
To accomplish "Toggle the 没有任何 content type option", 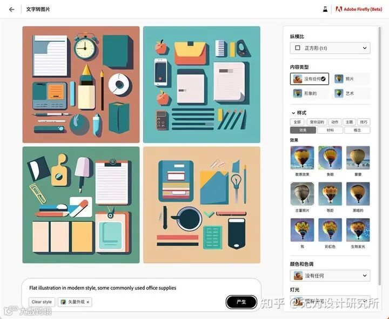I will pos(310,79).
